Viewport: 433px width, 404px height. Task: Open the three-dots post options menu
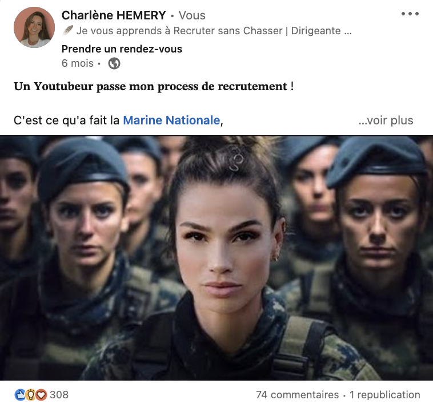(410, 14)
